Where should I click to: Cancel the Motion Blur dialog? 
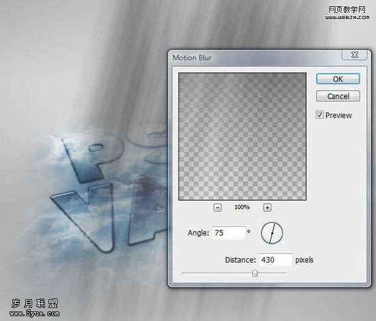pos(338,96)
